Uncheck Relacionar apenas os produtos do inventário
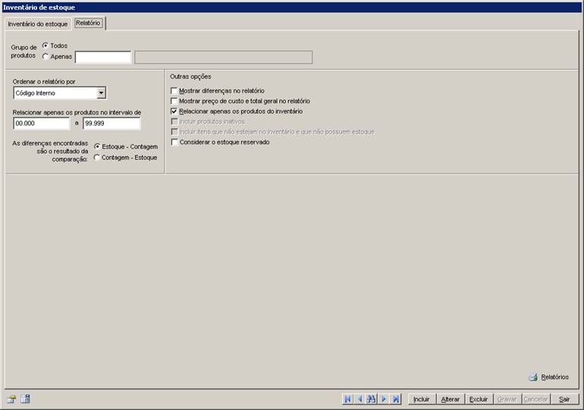Viewport: 584px width, 410px height. coord(174,111)
